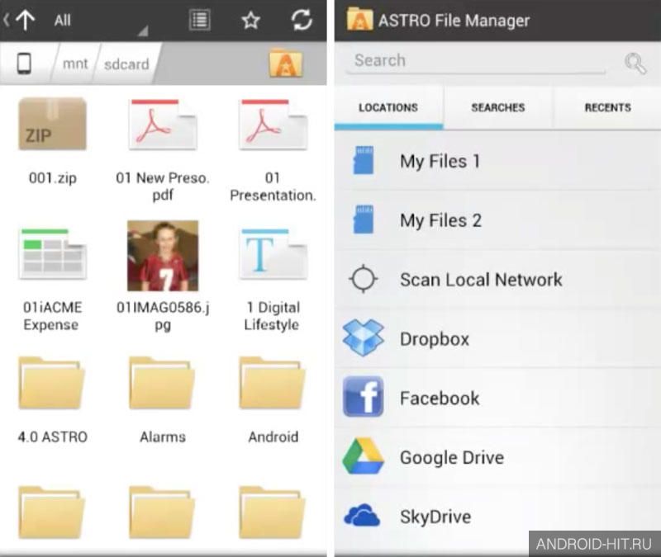Choose Scan Local Network
The width and height of the screenshot is (661, 557).
(498, 280)
